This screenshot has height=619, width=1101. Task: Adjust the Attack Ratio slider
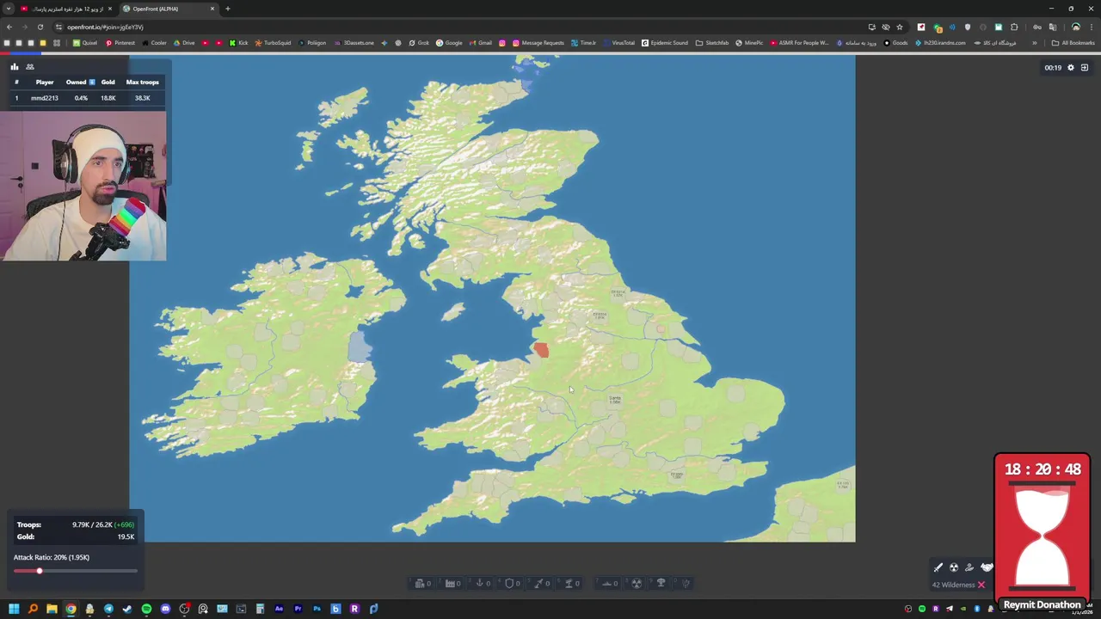[75, 571]
